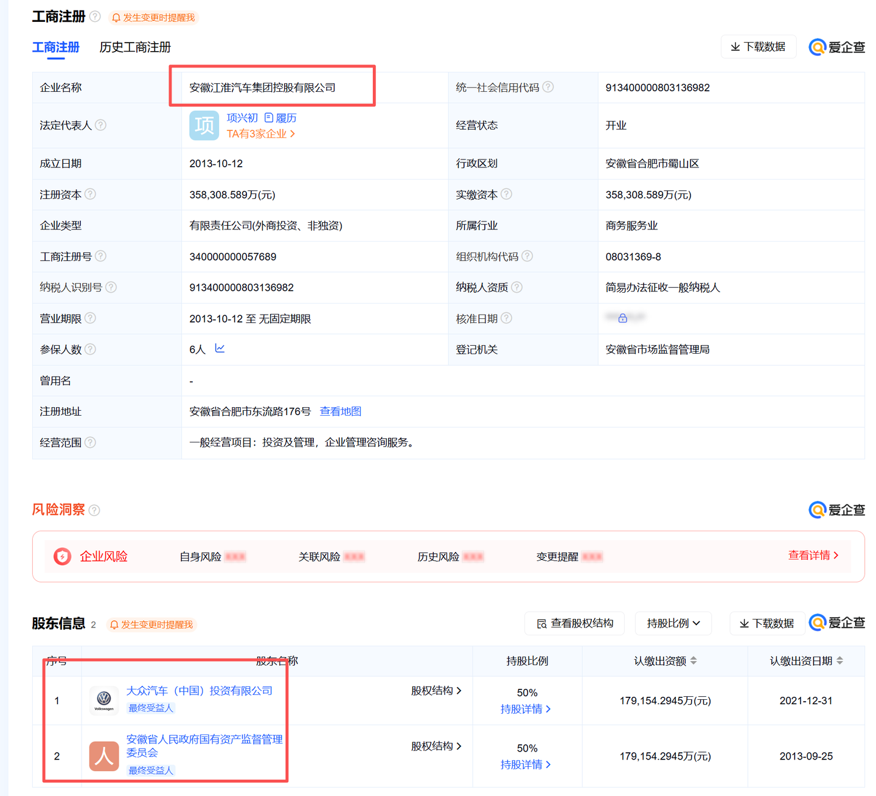Click help icon next to 纳税人资质
Screen dimensions: 876x796
tap(517, 287)
